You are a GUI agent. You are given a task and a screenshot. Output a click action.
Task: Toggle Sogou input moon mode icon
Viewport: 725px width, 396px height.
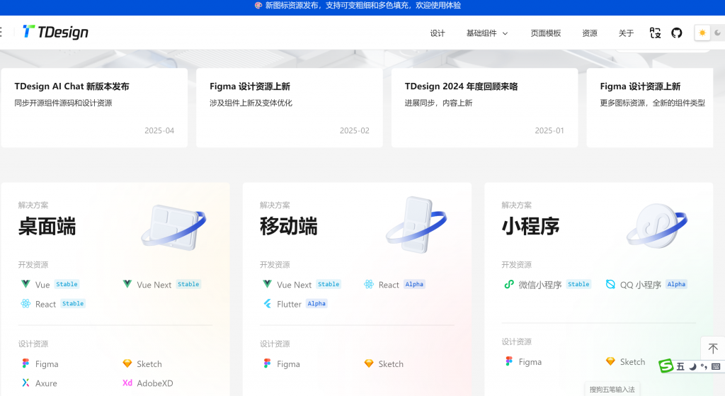692,366
